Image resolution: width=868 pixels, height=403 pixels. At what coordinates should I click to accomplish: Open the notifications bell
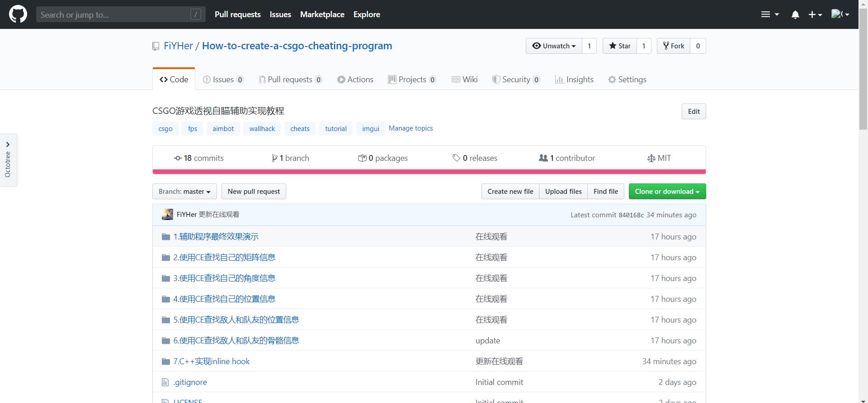tap(795, 14)
